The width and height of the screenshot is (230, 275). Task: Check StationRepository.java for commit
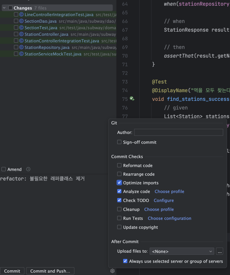pos(16,47)
